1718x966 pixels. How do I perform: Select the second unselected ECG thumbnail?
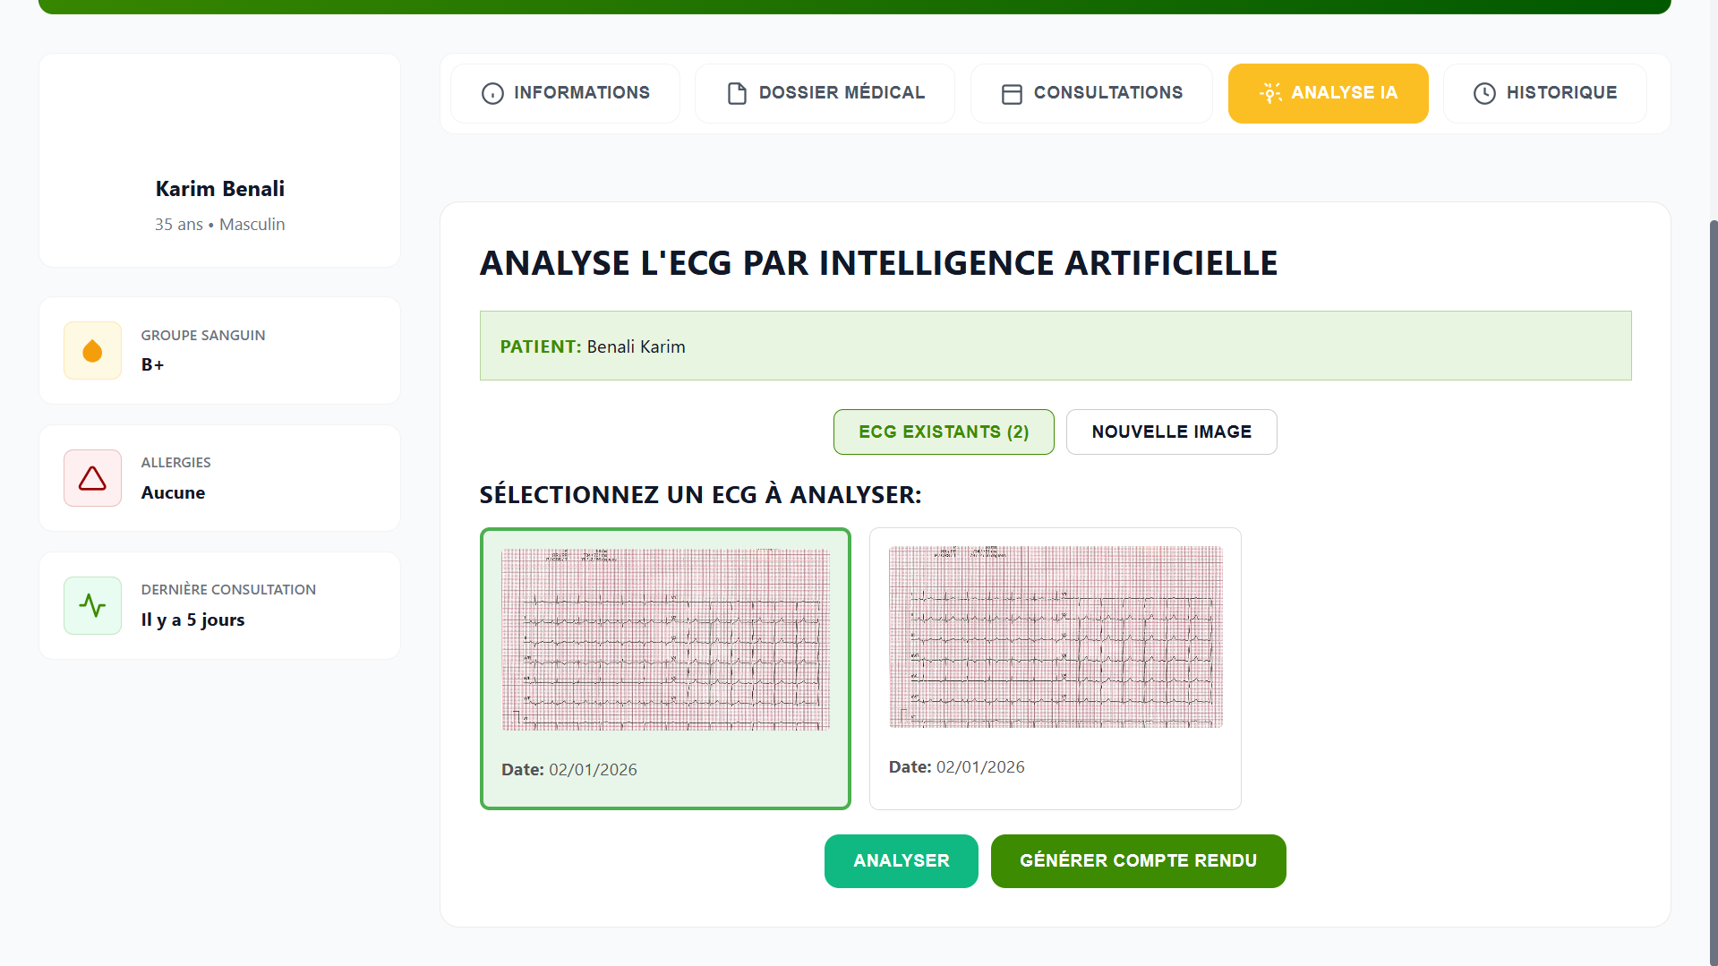point(1055,637)
